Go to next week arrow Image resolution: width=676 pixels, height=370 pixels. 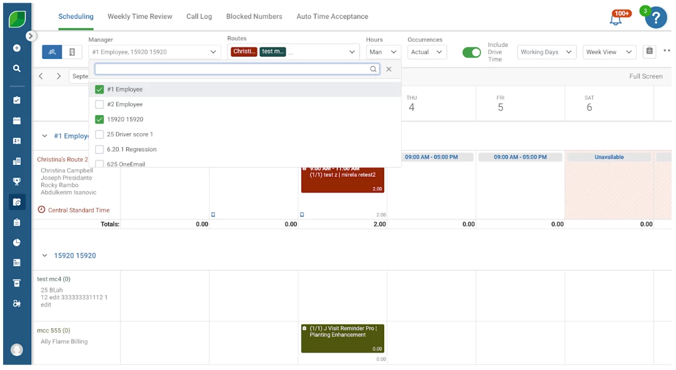click(x=59, y=76)
